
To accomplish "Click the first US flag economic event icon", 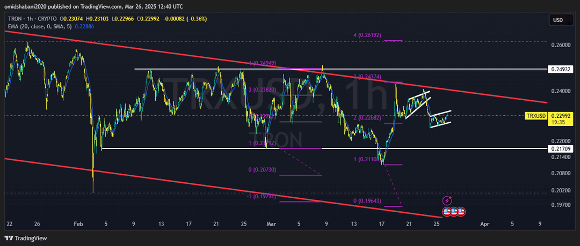I will click(446, 212).
